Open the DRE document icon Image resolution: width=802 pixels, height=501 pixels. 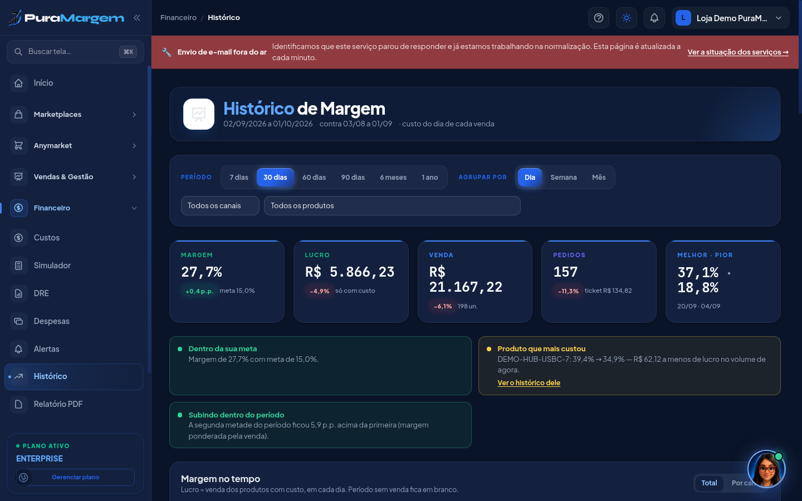click(18, 293)
